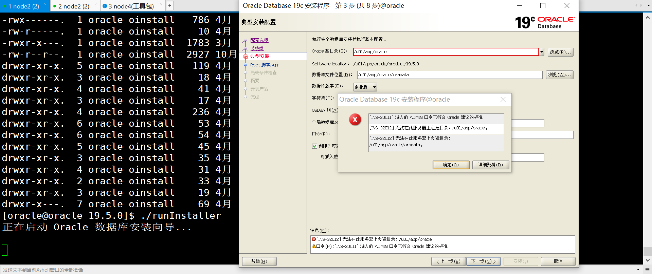652x274 pixels.
Task: Click the Xshell tab strip scroll-right arrow
Action: click(x=641, y=5)
